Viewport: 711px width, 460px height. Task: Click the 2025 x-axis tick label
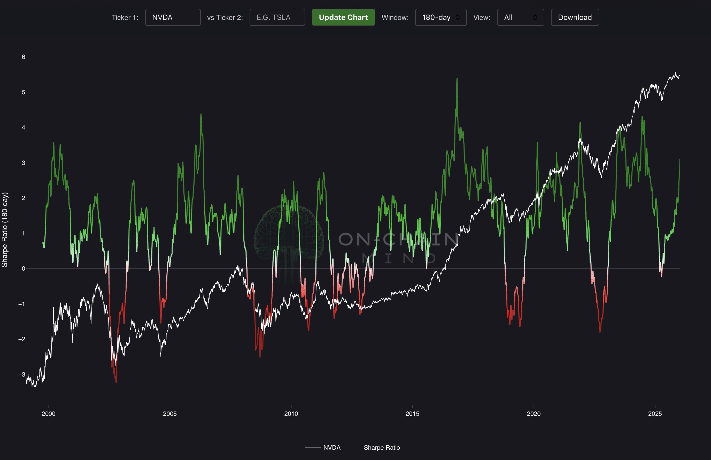[655, 414]
